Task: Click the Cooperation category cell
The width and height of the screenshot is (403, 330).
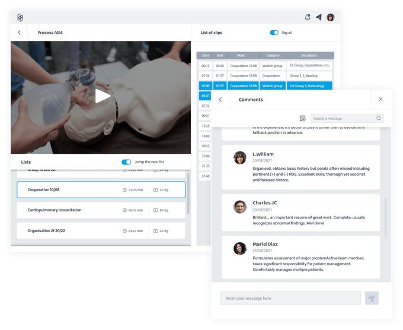Action: [273, 76]
